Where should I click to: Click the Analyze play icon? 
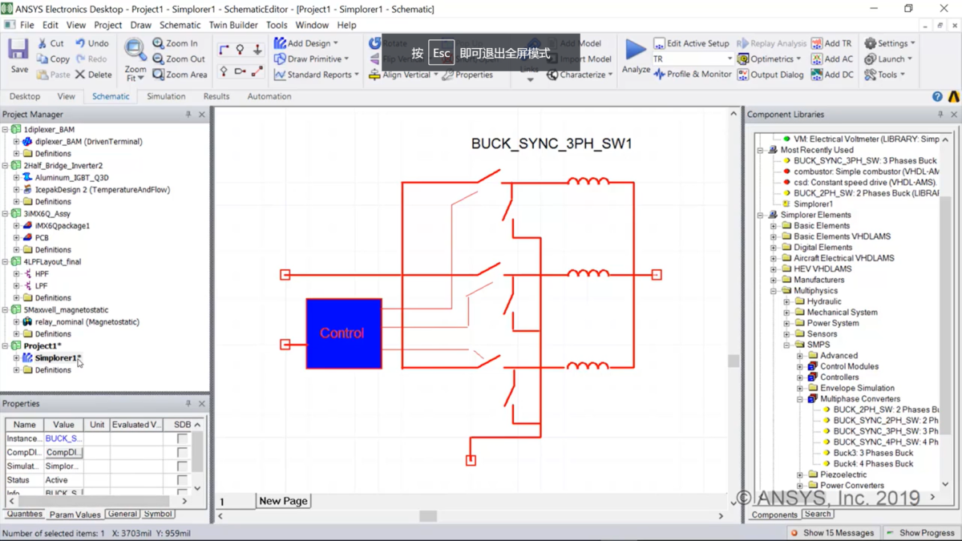[636, 50]
